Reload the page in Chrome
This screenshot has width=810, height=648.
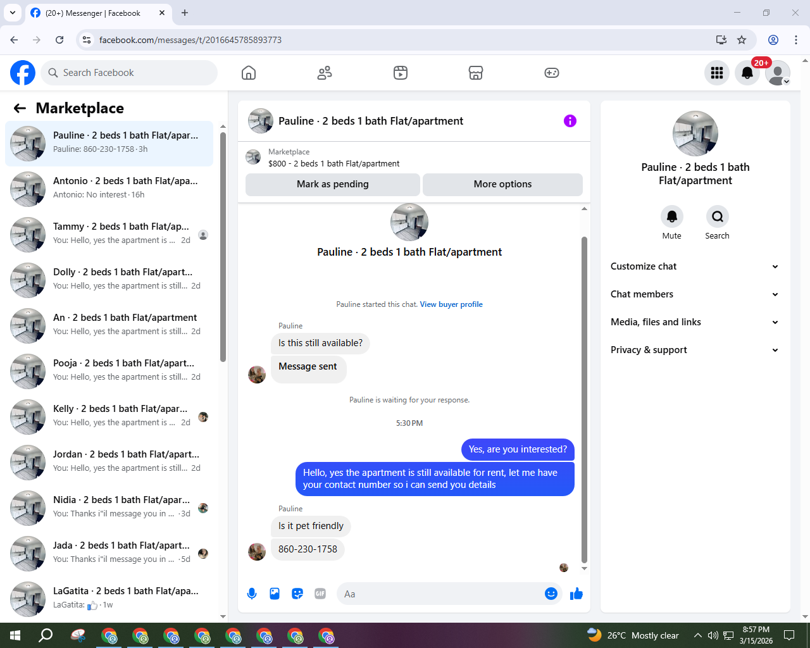[59, 40]
